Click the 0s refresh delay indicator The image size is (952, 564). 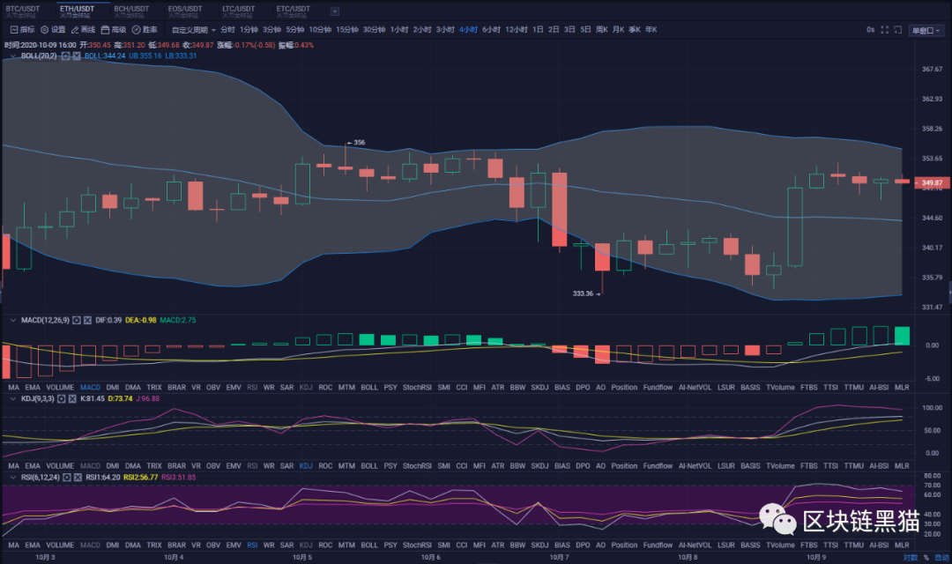pyautogui.click(x=870, y=30)
